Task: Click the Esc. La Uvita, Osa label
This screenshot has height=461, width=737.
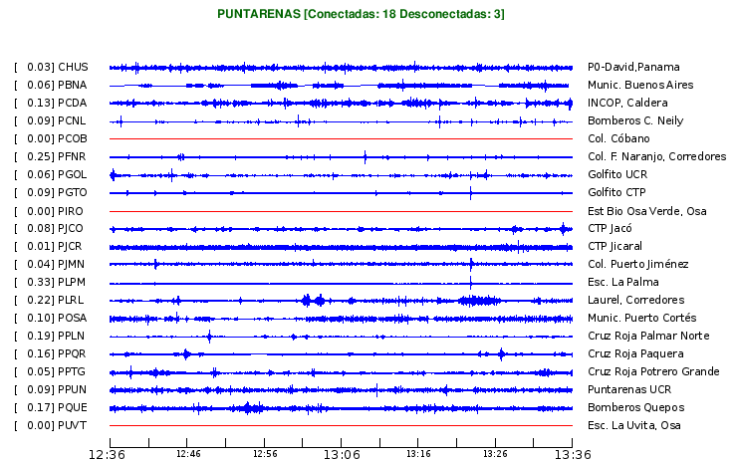Action: point(634,425)
